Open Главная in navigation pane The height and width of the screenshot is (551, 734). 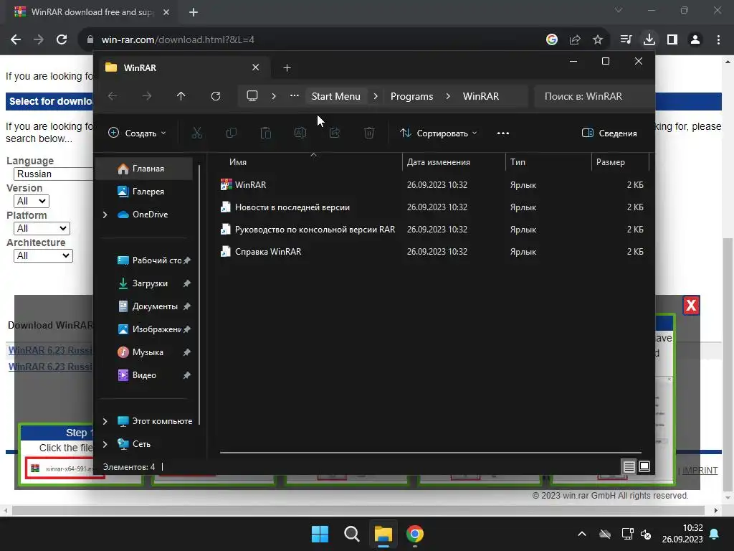pyautogui.click(x=144, y=169)
